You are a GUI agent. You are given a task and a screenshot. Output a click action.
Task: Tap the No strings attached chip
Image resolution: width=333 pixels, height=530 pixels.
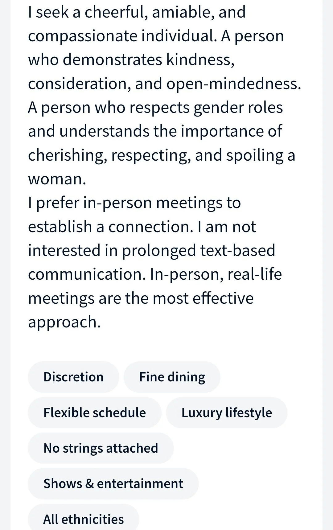[x=101, y=448]
